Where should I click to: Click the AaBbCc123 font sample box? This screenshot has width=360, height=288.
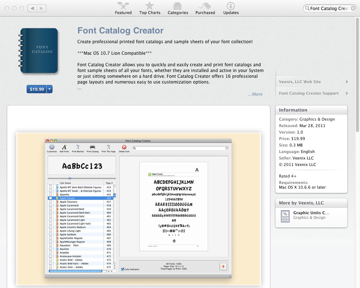point(82,165)
